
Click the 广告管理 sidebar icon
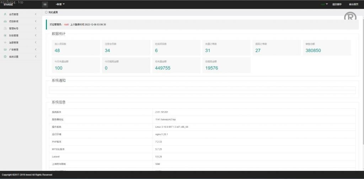pyautogui.click(x=5, y=49)
